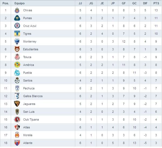Click the Chivas team crest
Viewport: 162px width, 148px height.
tap(17, 10)
